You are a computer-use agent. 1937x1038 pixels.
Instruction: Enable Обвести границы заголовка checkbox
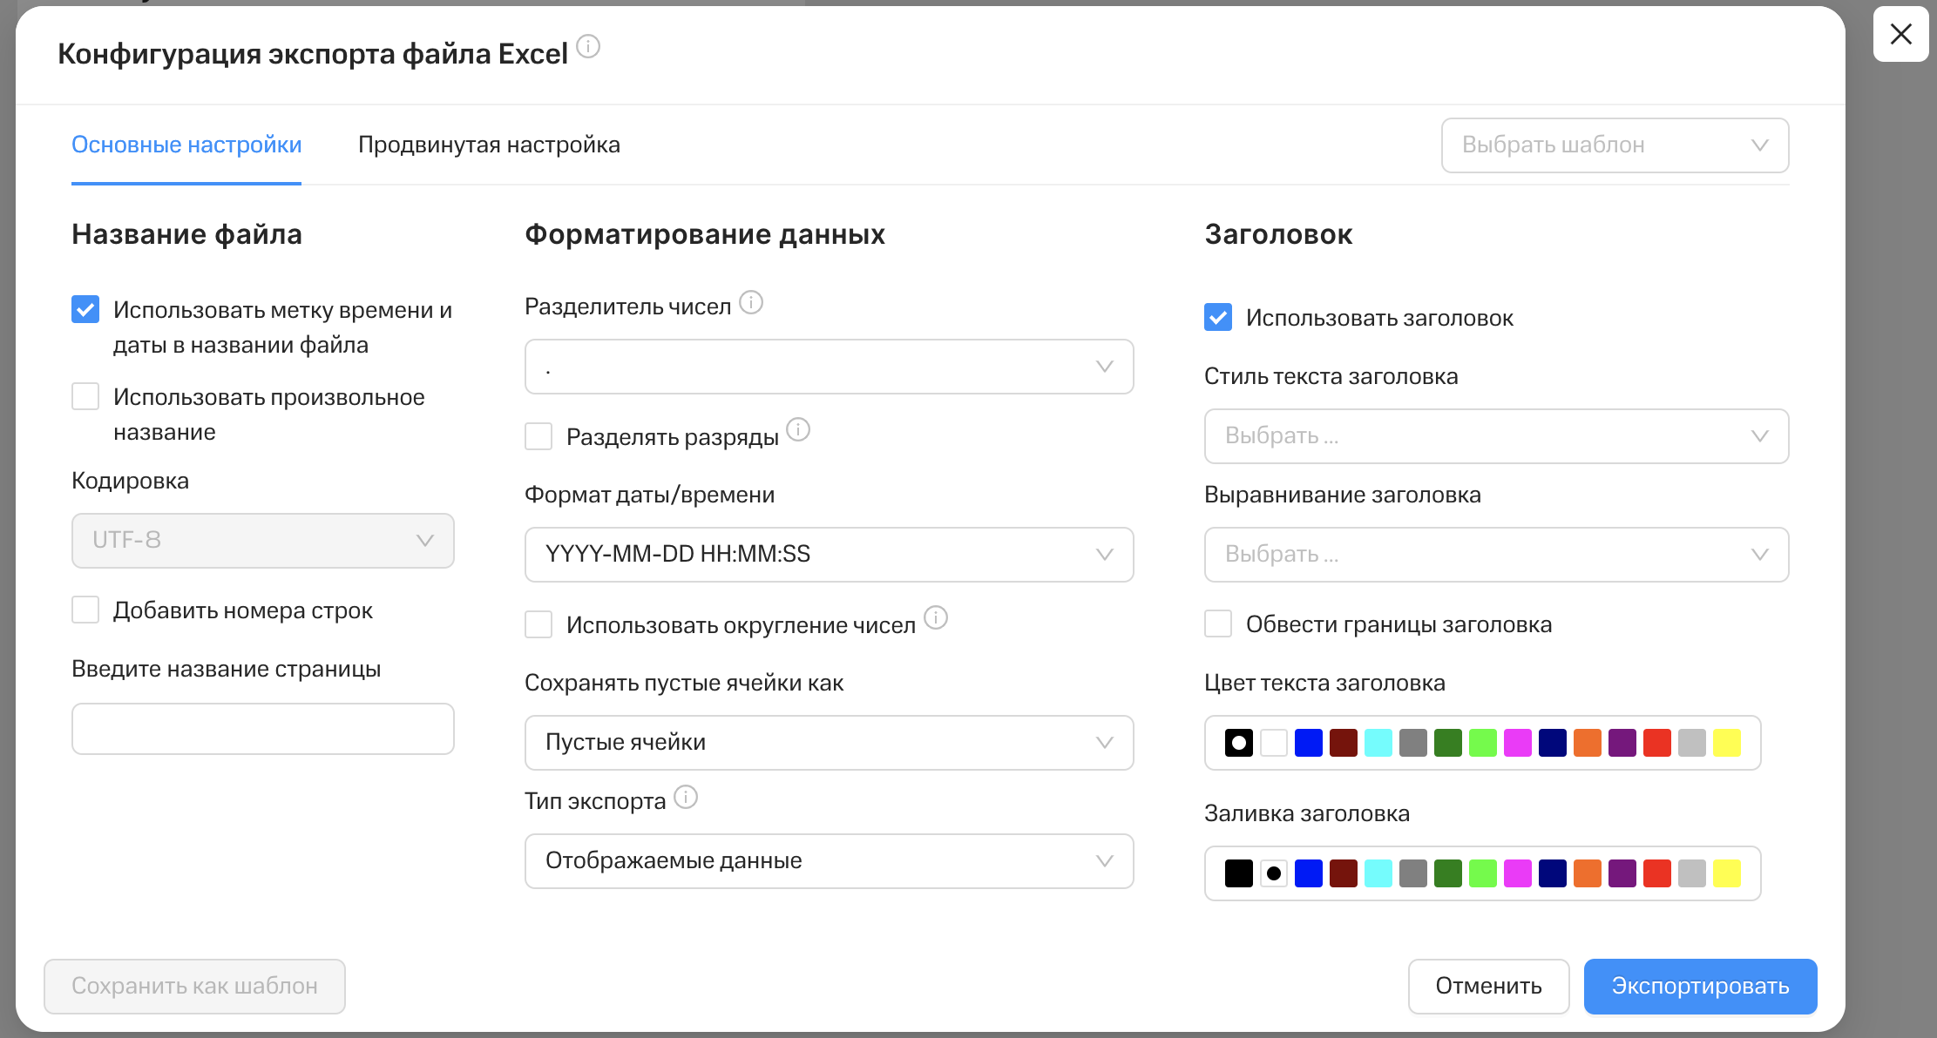click(1218, 623)
